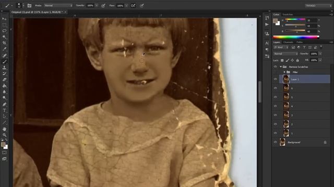The width and height of the screenshot is (334, 187).
Task: Click Lock all padlock icon
Action: coord(297,60)
